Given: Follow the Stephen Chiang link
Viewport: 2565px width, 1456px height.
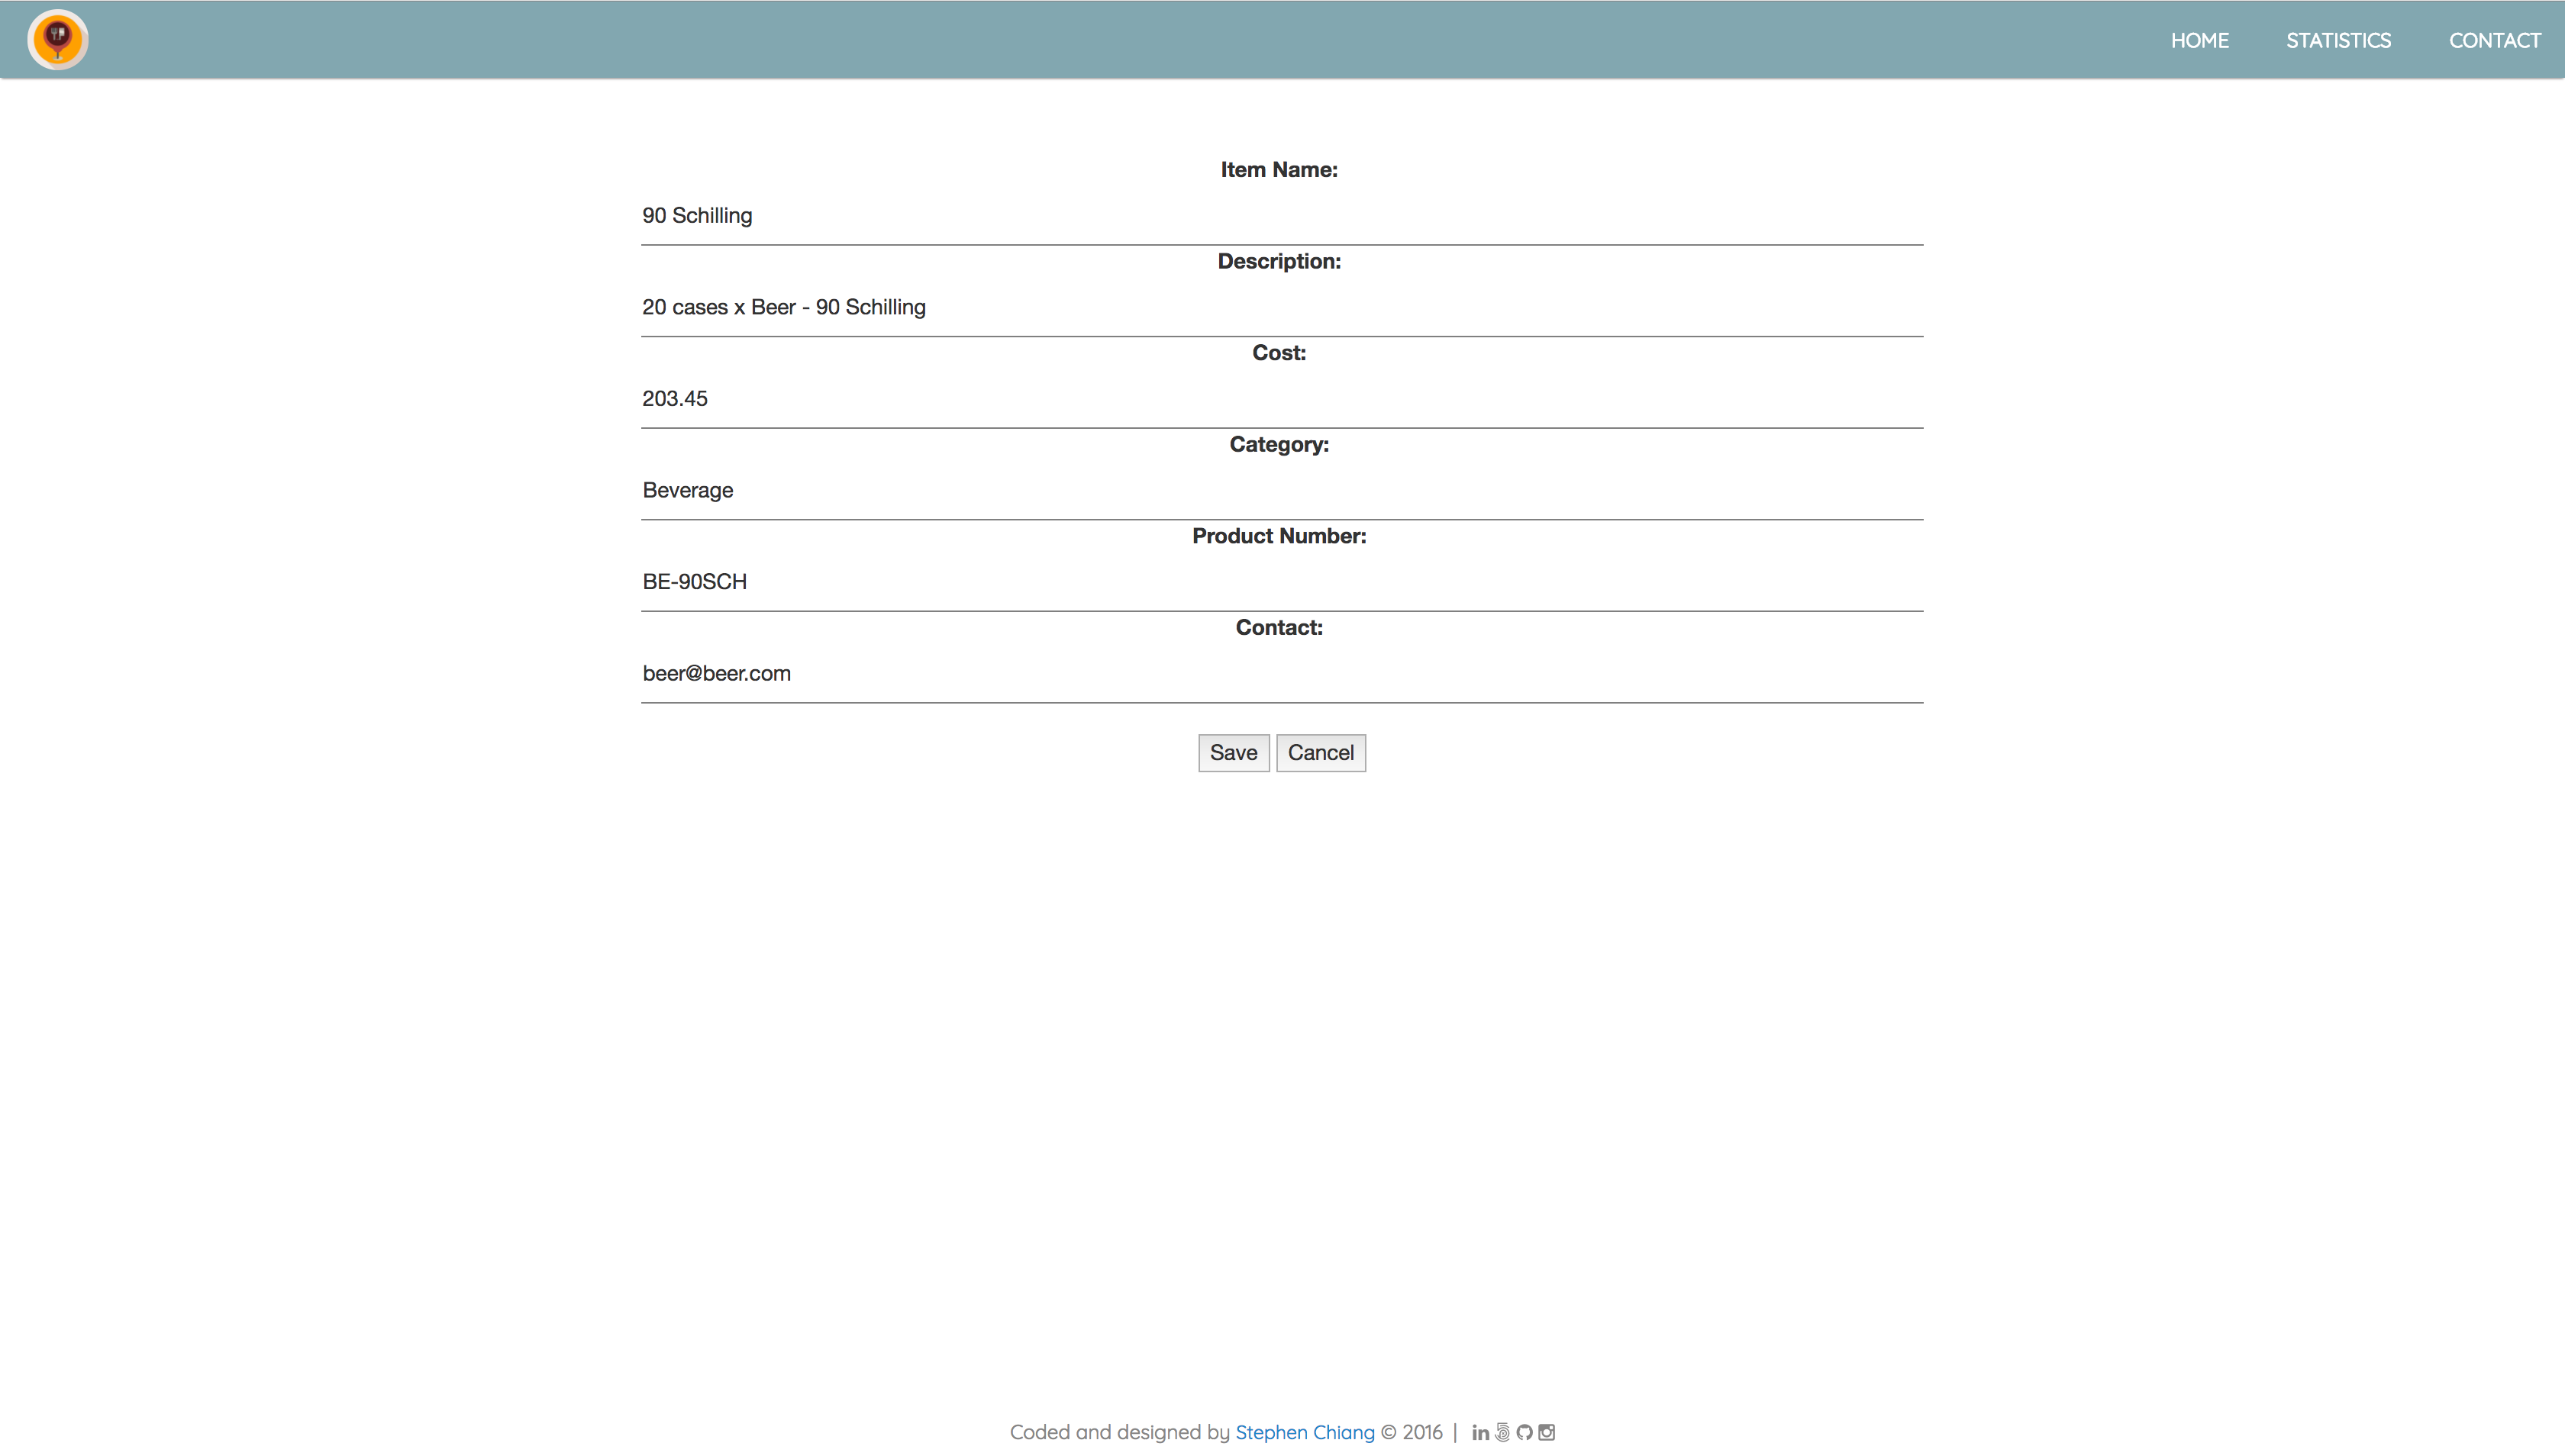Looking at the screenshot, I should pyautogui.click(x=1305, y=1433).
